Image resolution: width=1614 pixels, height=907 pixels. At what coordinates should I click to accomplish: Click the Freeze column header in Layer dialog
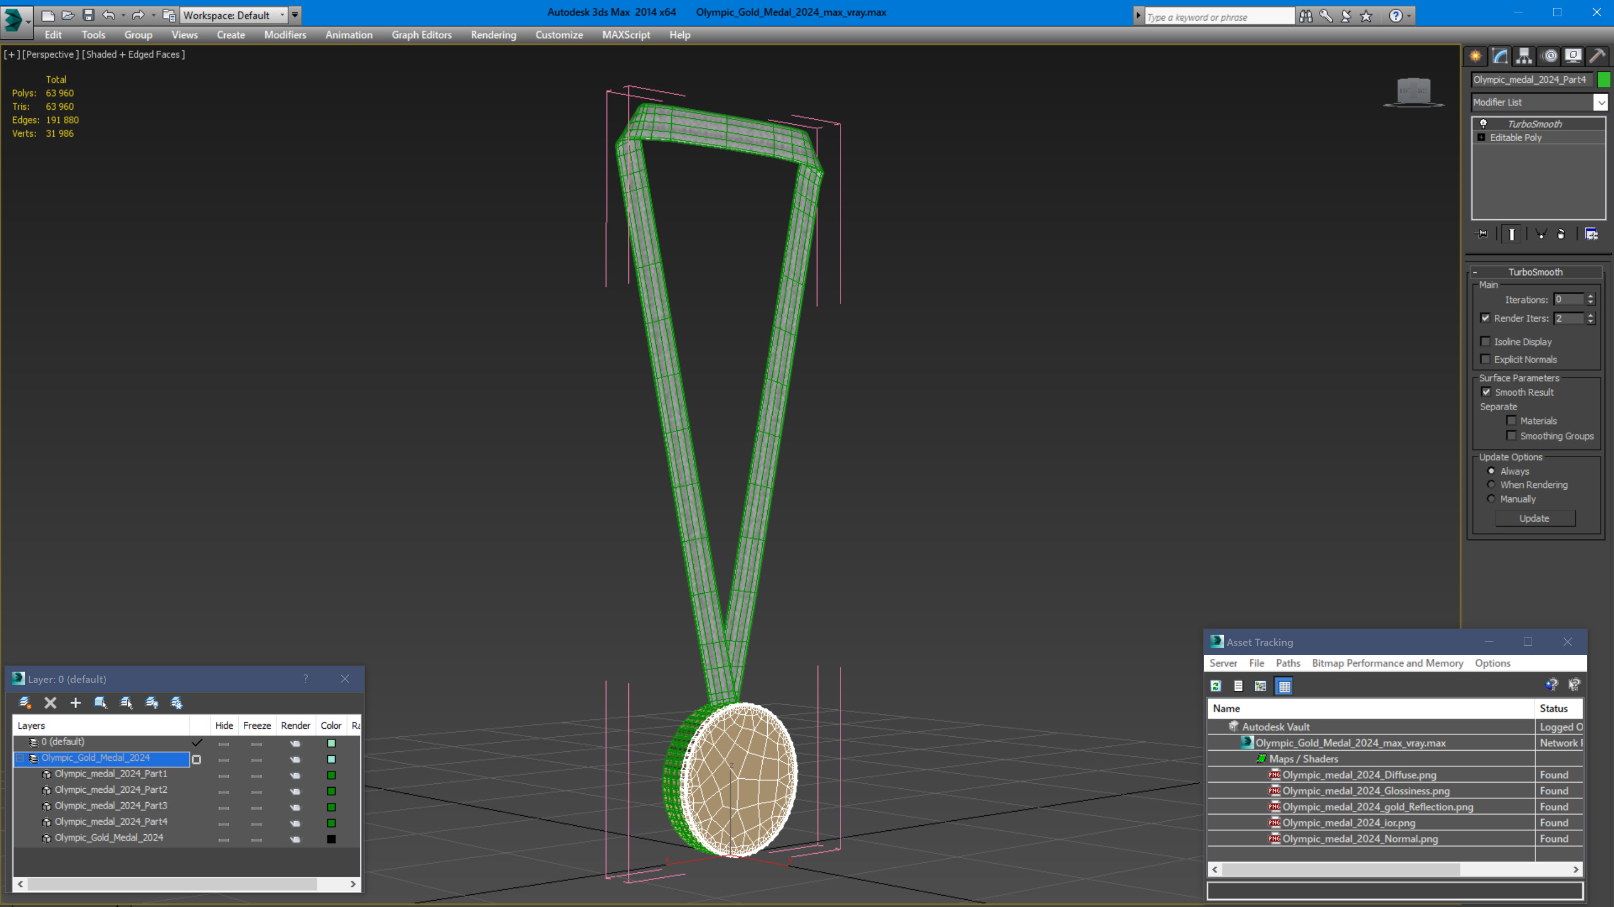coord(257,725)
